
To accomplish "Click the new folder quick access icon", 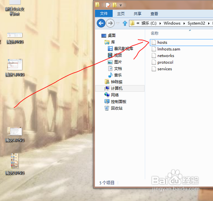I will (115, 5).
